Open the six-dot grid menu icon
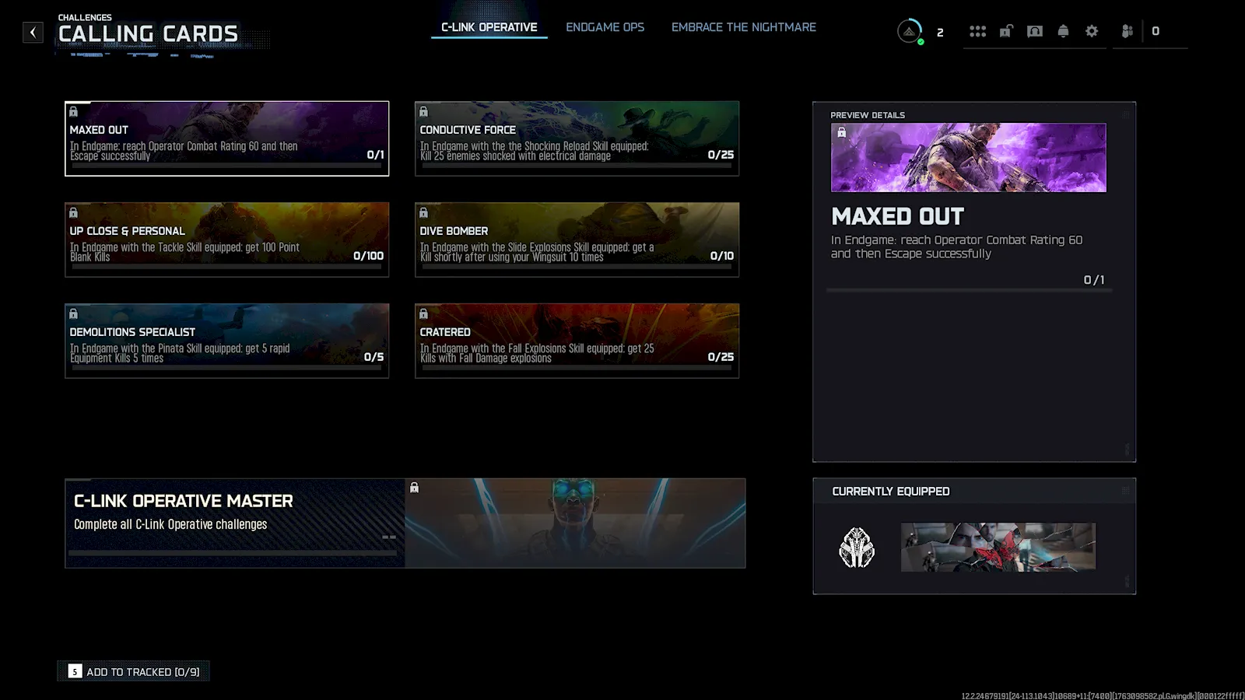This screenshot has width=1245, height=700. [x=977, y=31]
